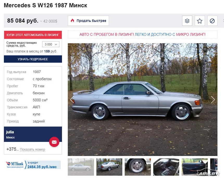Click the МТБанк logo

click(15, 165)
